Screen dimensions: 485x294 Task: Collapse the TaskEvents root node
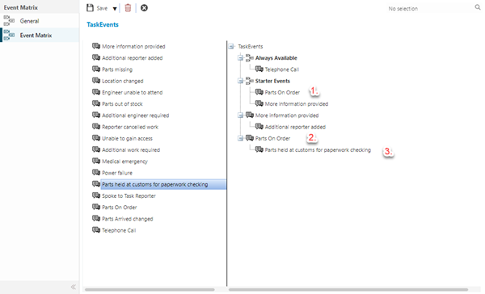[230, 46]
